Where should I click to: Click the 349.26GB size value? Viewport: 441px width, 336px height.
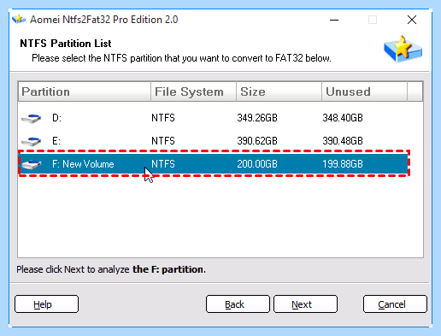[257, 118]
